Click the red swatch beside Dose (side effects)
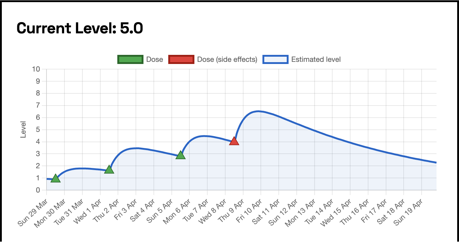459x248 pixels. (x=181, y=59)
